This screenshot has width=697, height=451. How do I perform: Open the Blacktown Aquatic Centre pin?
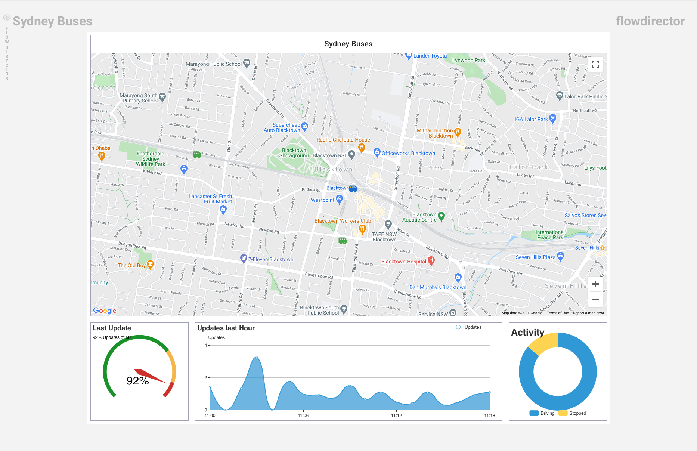pos(441,216)
